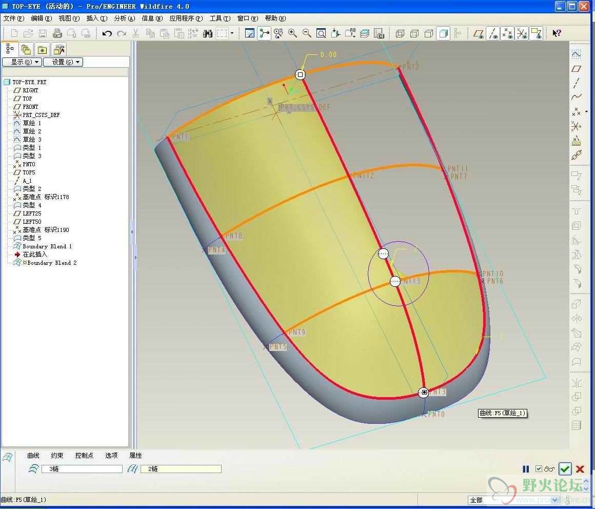595x509 pixels.
Task: Toggle annotation element display icon
Action: 536,33
